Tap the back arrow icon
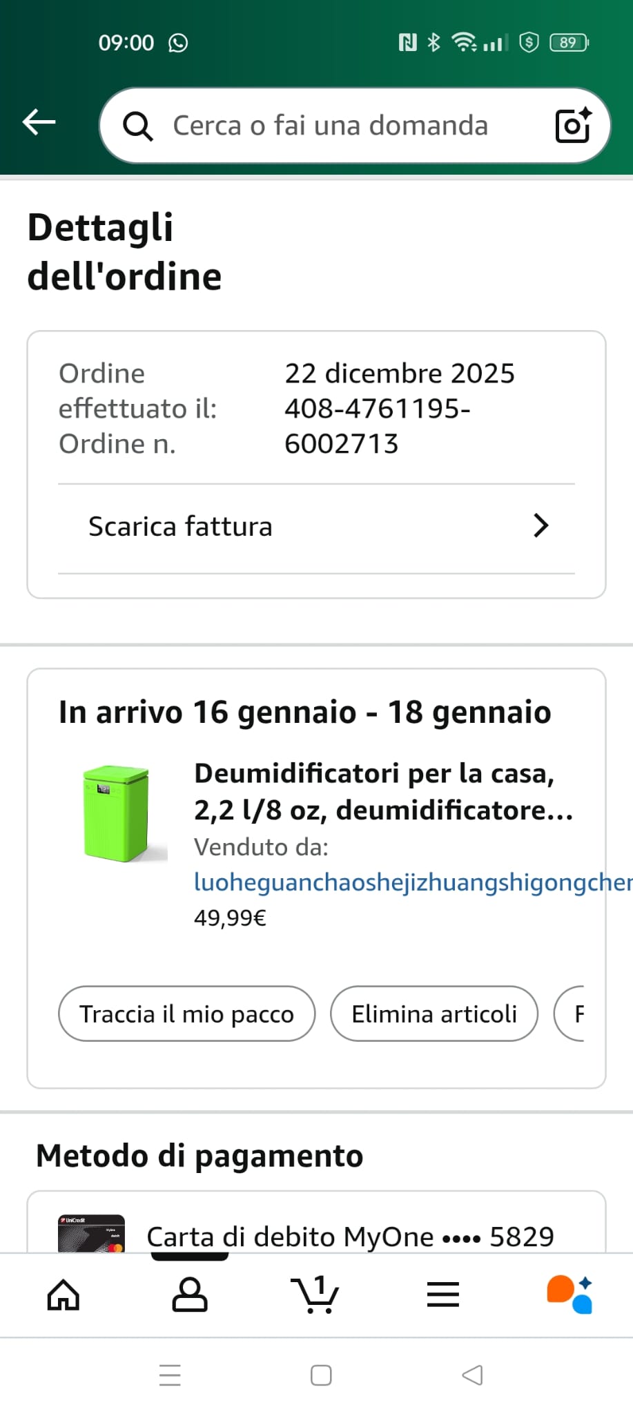The image size is (633, 1414). point(39,122)
